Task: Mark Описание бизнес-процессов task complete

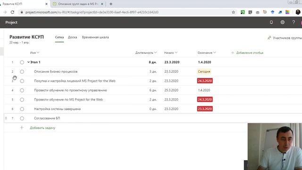Action: 22,72
